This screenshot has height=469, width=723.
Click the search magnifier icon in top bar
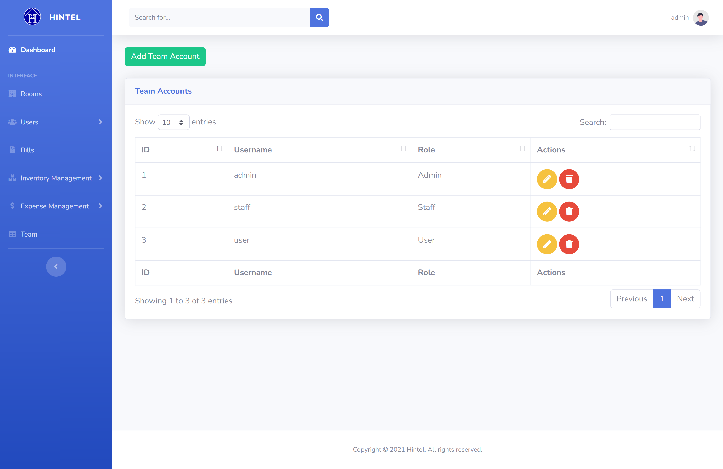319,17
